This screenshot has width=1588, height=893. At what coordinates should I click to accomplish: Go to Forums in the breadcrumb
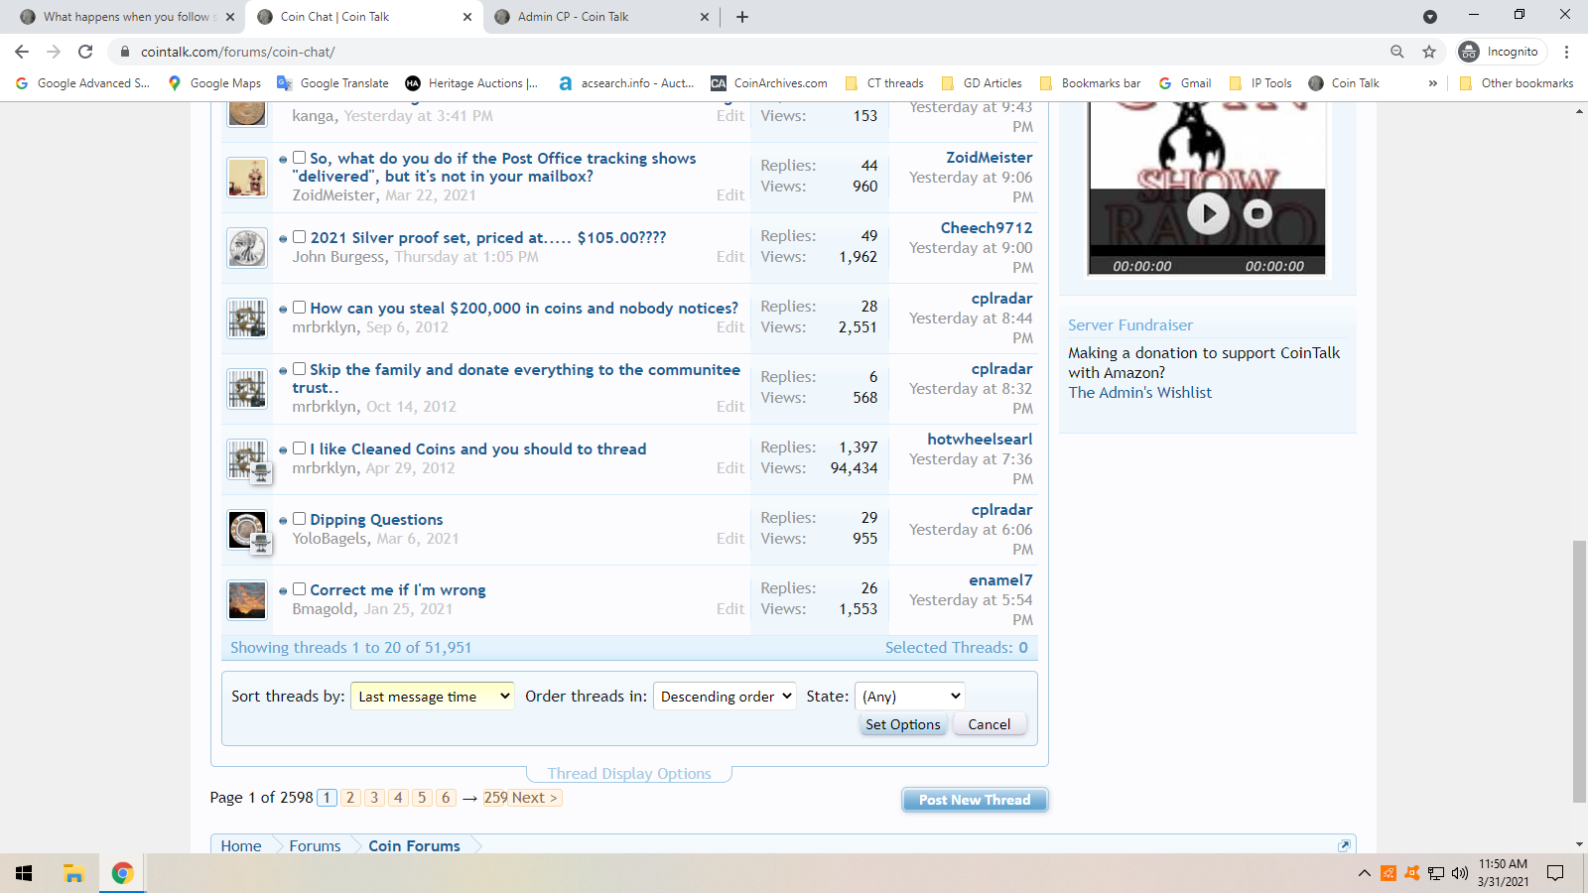click(315, 846)
